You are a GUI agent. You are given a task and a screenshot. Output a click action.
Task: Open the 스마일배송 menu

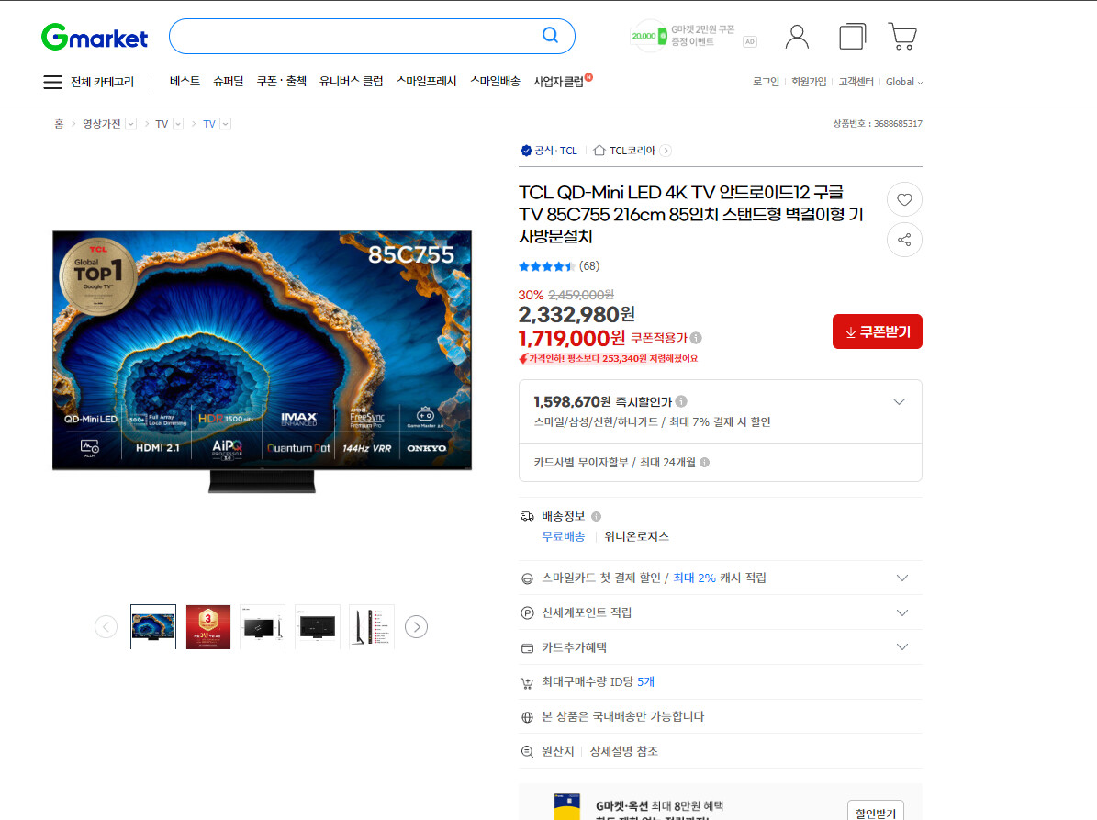(495, 81)
